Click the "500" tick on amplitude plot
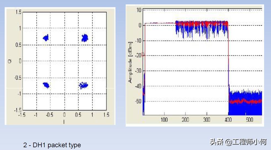 [x=249, y=119]
